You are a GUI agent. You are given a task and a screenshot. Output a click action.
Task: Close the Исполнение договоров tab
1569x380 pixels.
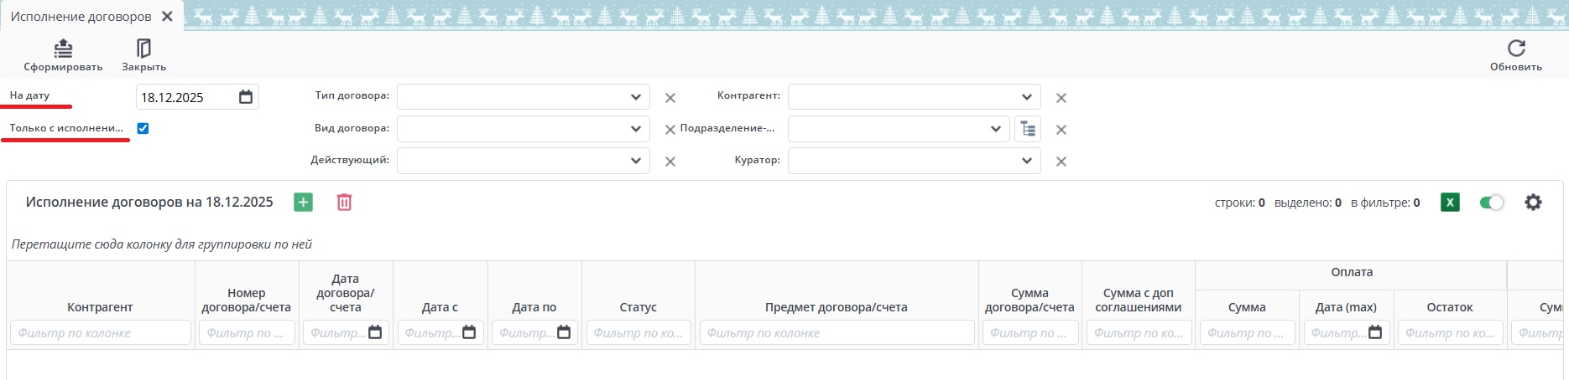pos(168,17)
